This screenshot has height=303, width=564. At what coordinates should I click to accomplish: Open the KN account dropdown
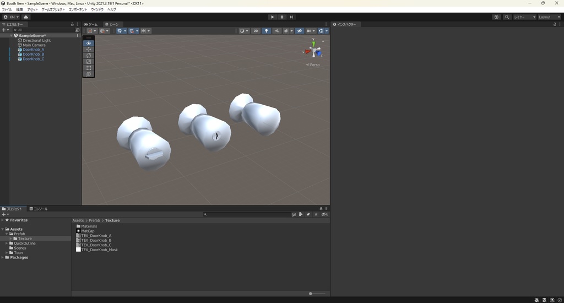point(11,17)
